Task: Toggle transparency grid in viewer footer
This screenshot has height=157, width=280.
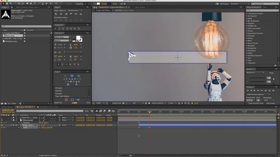Action: [x=149, y=103]
